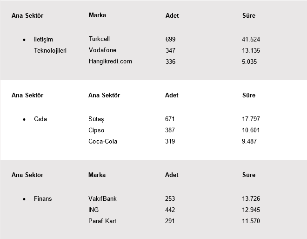Click the Turkcell count value 699
This screenshot has height=239, width=307.
click(170, 40)
